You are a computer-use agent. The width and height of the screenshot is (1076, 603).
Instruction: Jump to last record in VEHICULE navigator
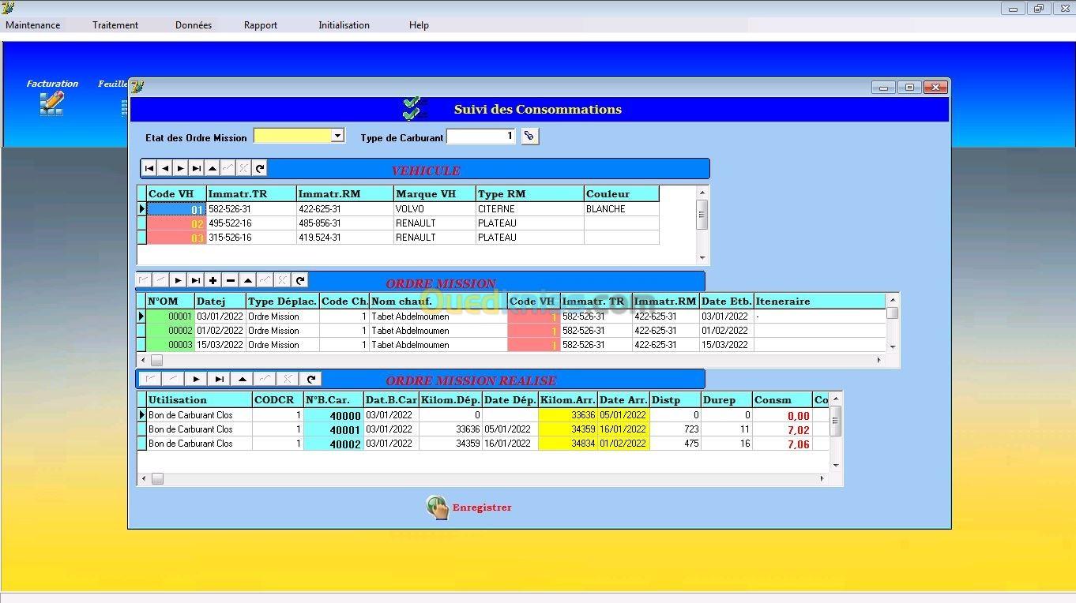click(x=197, y=168)
